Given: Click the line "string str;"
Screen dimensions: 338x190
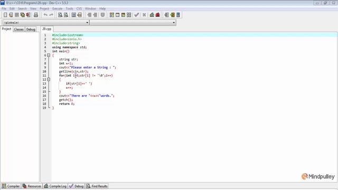Looking at the screenshot, I should click(69, 59).
